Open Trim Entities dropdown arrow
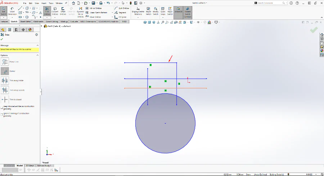Screen dimensions: 324x176 [47, 17]
